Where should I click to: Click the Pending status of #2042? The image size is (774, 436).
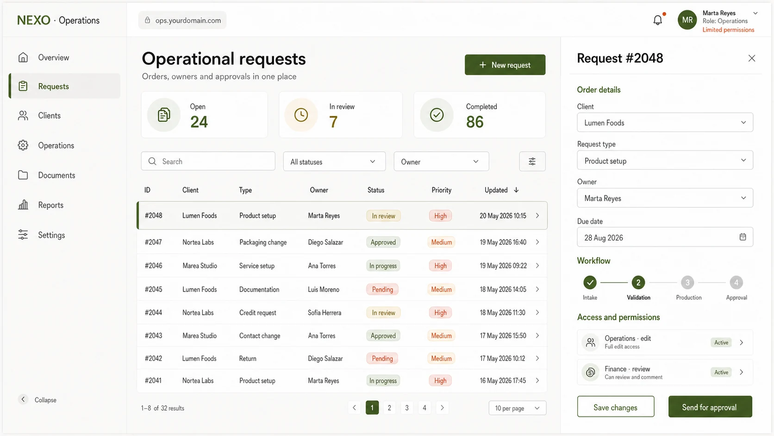click(x=382, y=358)
